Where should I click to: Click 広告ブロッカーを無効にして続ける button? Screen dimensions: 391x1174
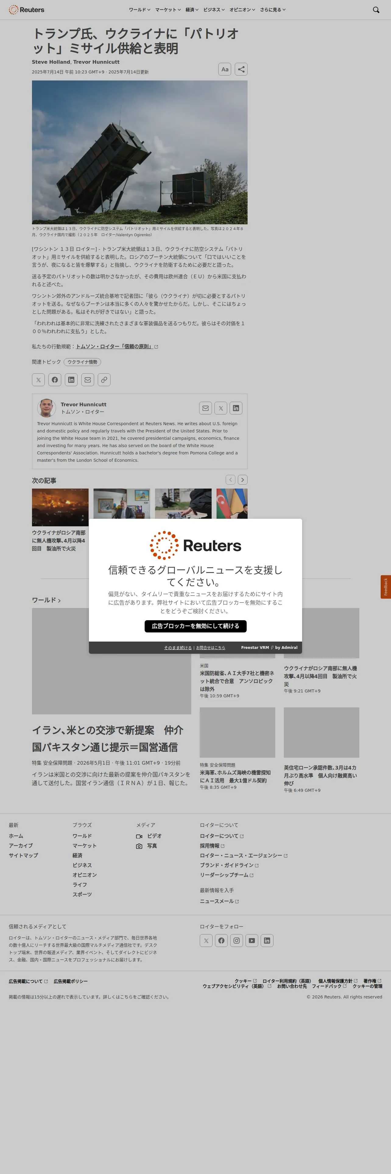[x=196, y=626]
